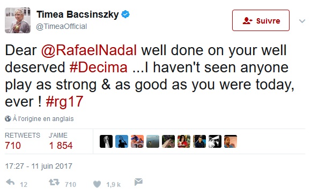Click the last avatar in the likers row

(x=231, y=141)
